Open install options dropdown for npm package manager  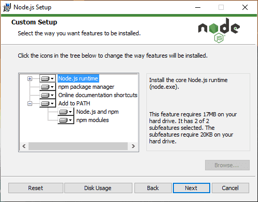pyautogui.click(x=48, y=87)
